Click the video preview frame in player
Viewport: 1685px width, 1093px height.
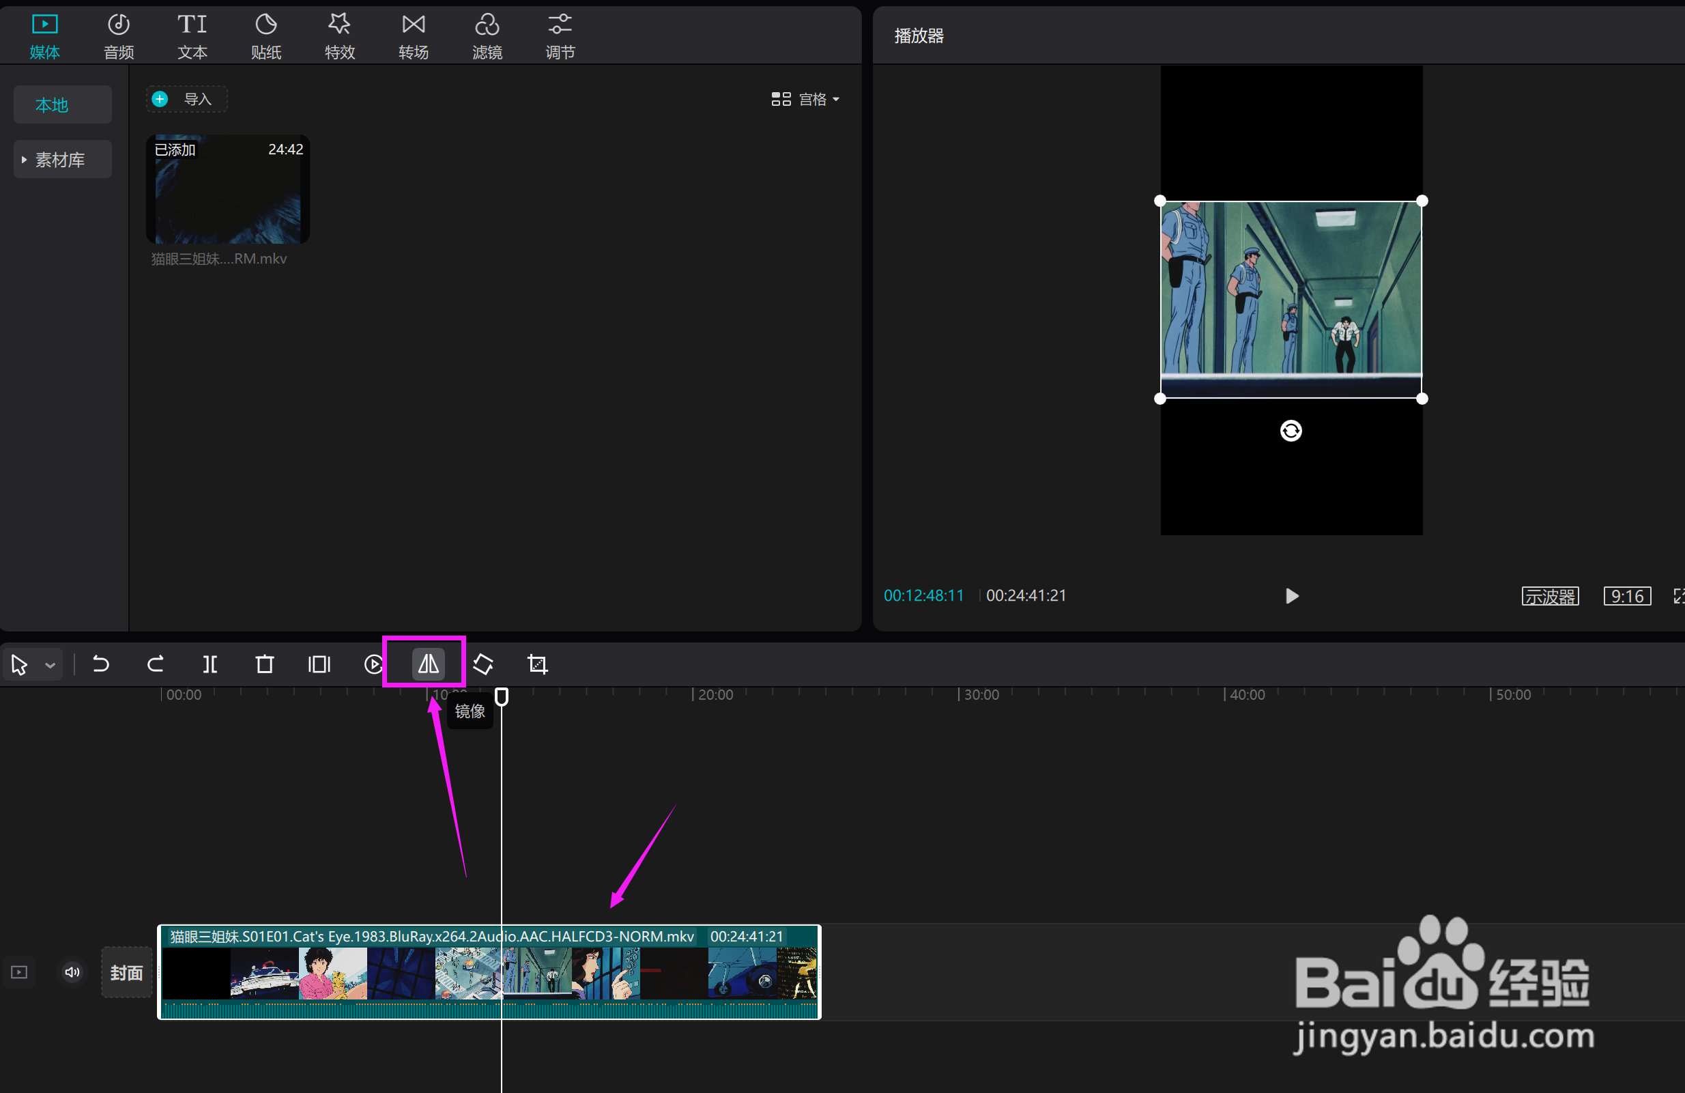[1291, 300]
